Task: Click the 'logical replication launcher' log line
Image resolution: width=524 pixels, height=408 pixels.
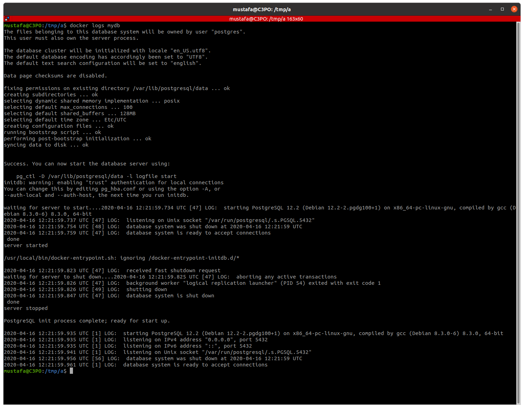Action: (x=192, y=283)
